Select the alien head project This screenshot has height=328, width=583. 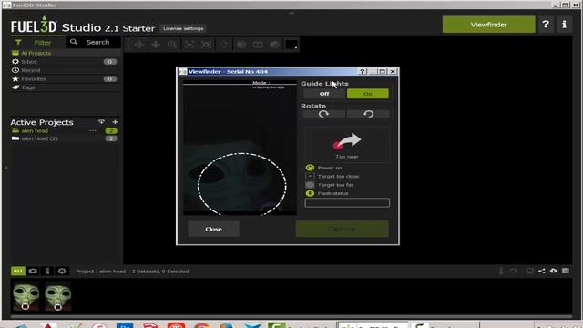click(35, 131)
